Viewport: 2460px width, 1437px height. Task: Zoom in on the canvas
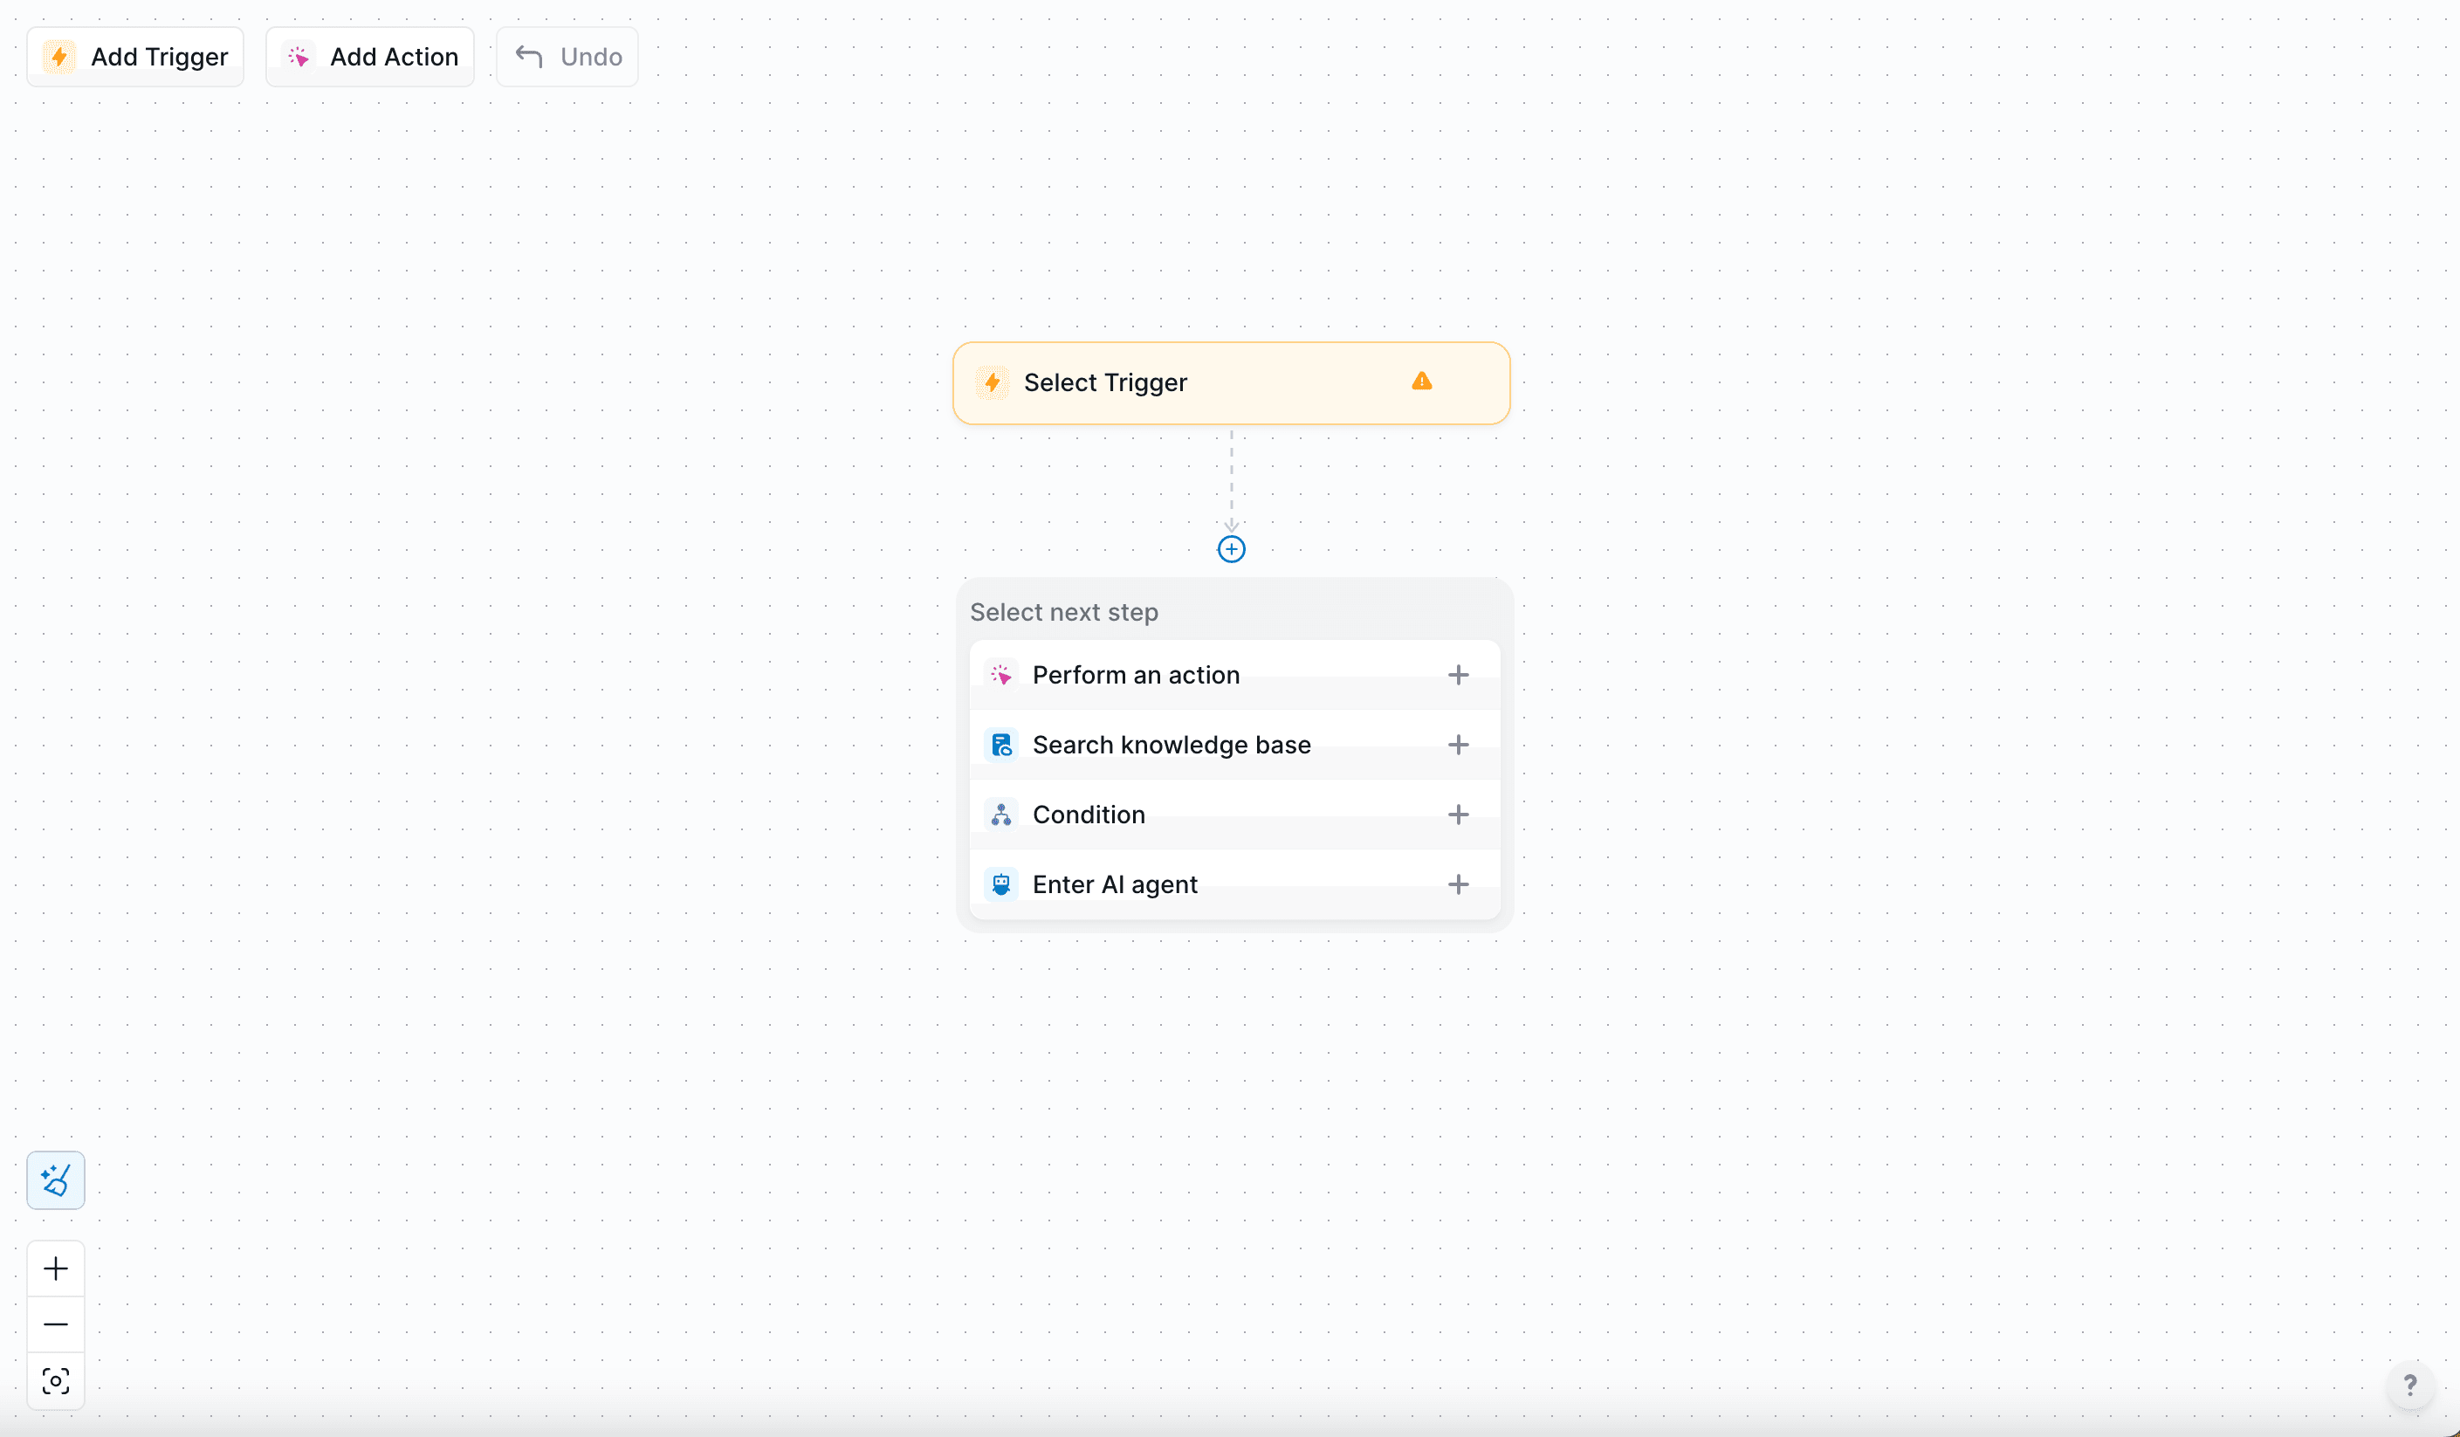point(56,1269)
